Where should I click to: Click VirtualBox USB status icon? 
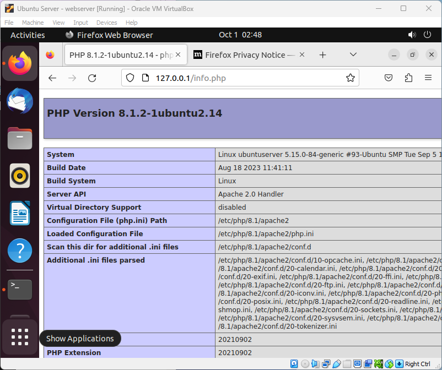pyautogui.click(x=337, y=364)
